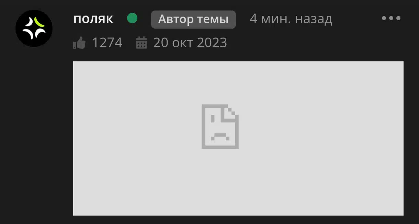This screenshot has width=419, height=224.
Task: Click the Автор темы badge
Action: pos(193,20)
